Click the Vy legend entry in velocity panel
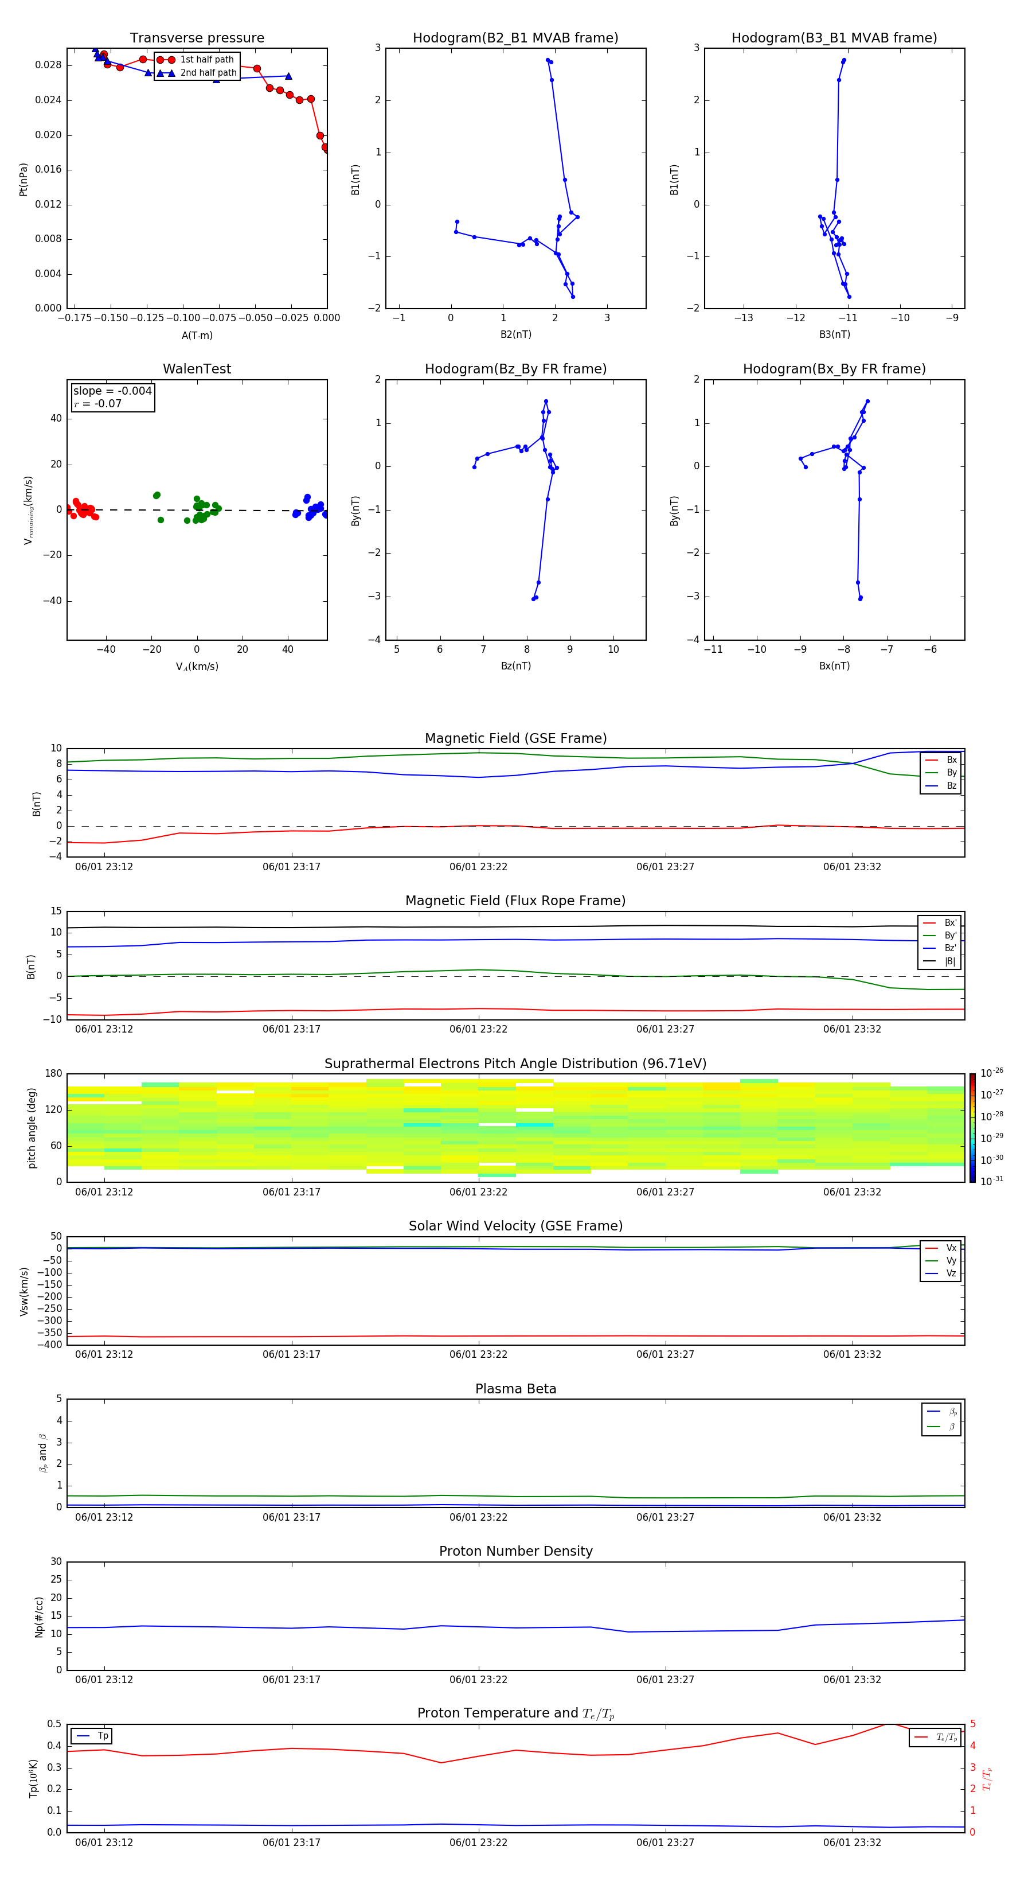 (x=941, y=1260)
